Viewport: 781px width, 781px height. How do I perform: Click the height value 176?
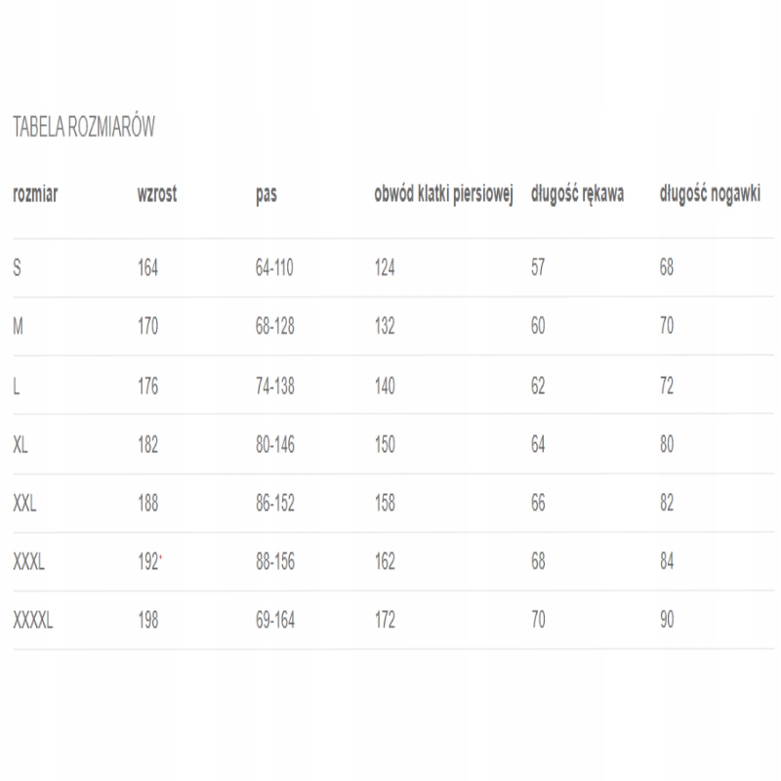148,386
